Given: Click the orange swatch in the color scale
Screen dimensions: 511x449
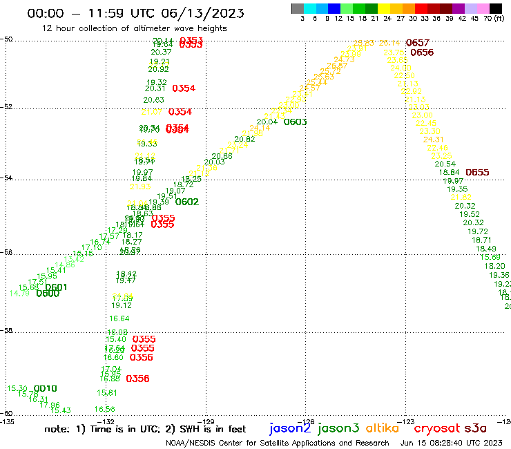Looking at the screenshot, I should (409, 8).
